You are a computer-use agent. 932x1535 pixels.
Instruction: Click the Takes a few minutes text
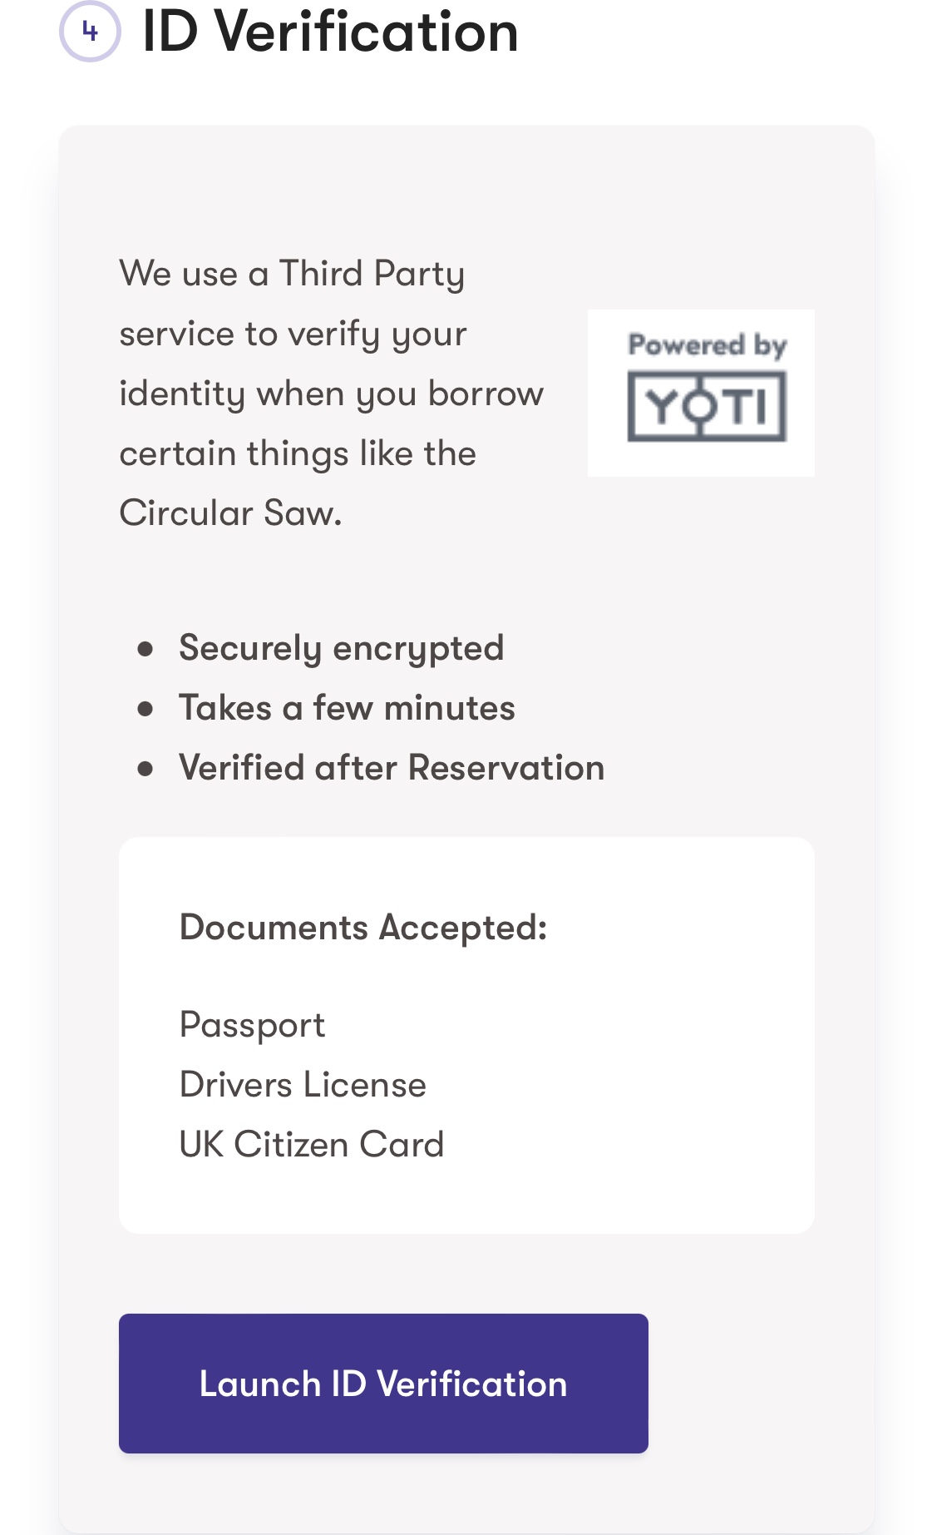(x=347, y=708)
